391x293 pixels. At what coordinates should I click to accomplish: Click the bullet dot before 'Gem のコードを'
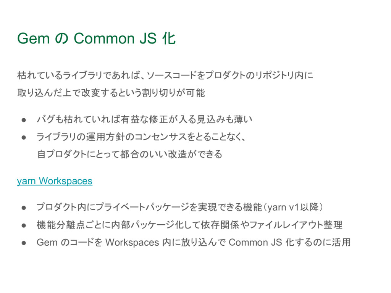[x=24, y=243]
